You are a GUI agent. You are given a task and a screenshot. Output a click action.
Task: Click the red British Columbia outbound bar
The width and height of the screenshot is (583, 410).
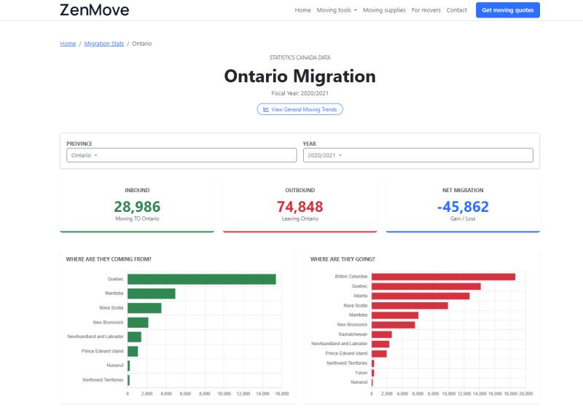coord(443,277)
